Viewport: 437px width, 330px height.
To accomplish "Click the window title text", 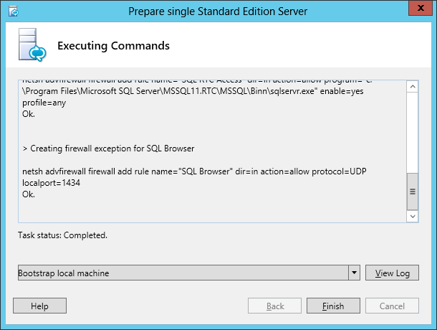I will click(219, 11).
